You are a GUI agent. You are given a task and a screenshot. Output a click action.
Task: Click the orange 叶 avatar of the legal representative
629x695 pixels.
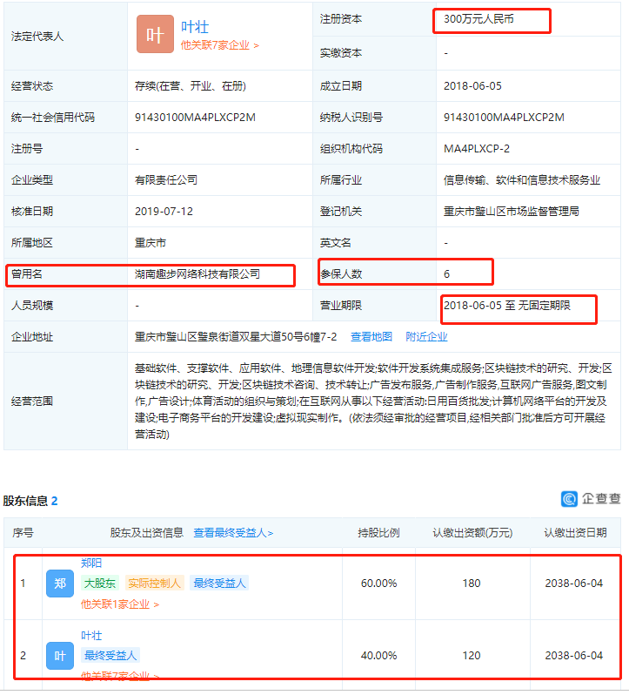[155, 34]
